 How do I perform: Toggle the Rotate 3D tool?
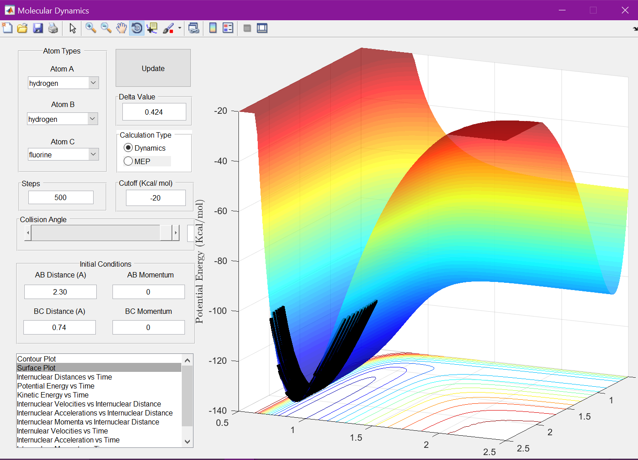(x=137, y=28)
